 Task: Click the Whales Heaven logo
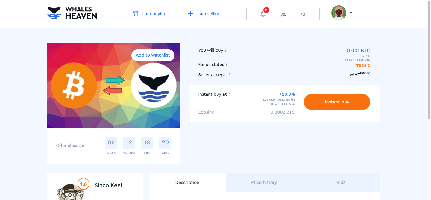point(72,13)
